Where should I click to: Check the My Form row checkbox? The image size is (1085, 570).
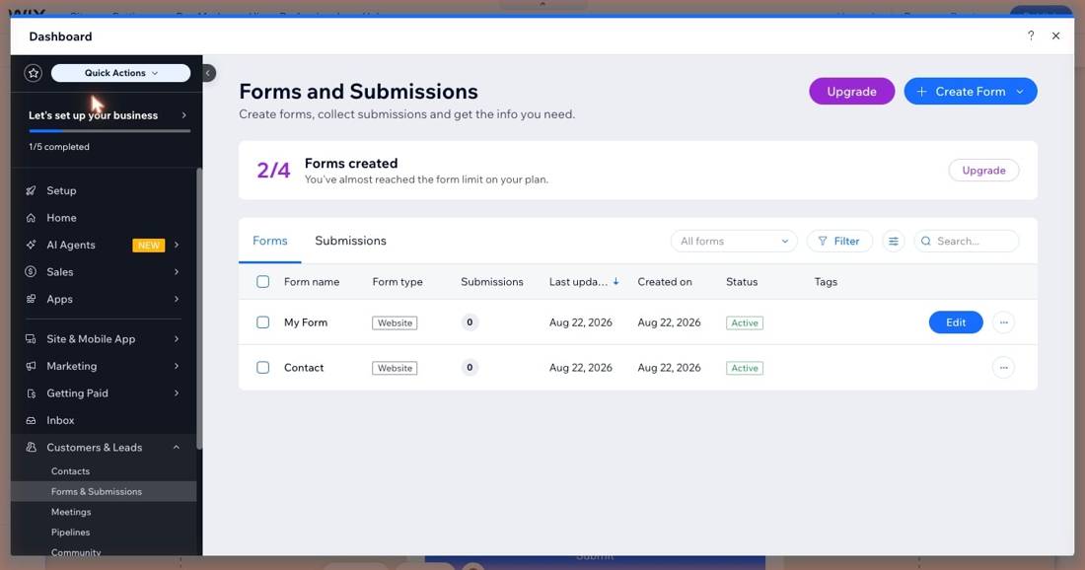point(263,322)
